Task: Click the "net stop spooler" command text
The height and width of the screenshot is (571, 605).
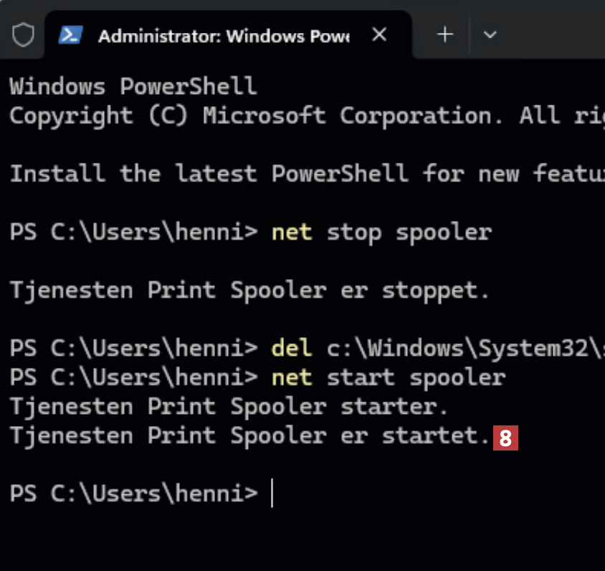Action: coord(381,232)
